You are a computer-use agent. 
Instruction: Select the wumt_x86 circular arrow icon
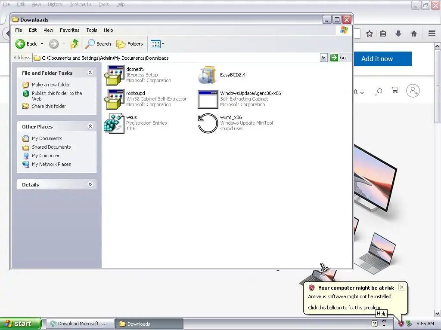(x=208, y=123)
